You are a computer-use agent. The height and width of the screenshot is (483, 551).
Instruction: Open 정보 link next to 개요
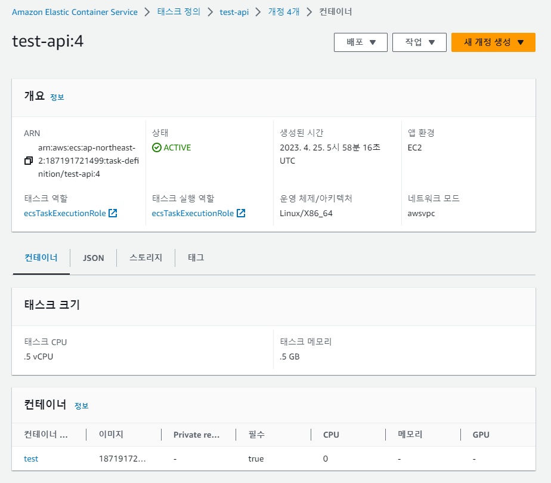click(57, 97)
